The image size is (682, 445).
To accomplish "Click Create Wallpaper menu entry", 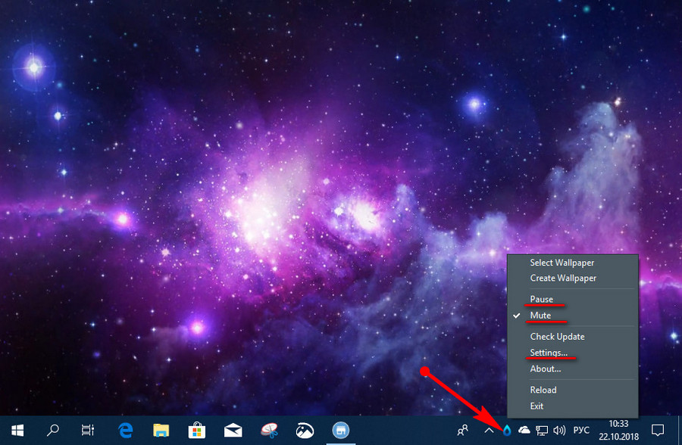I will pyautogui.click(x=563, y=278).
